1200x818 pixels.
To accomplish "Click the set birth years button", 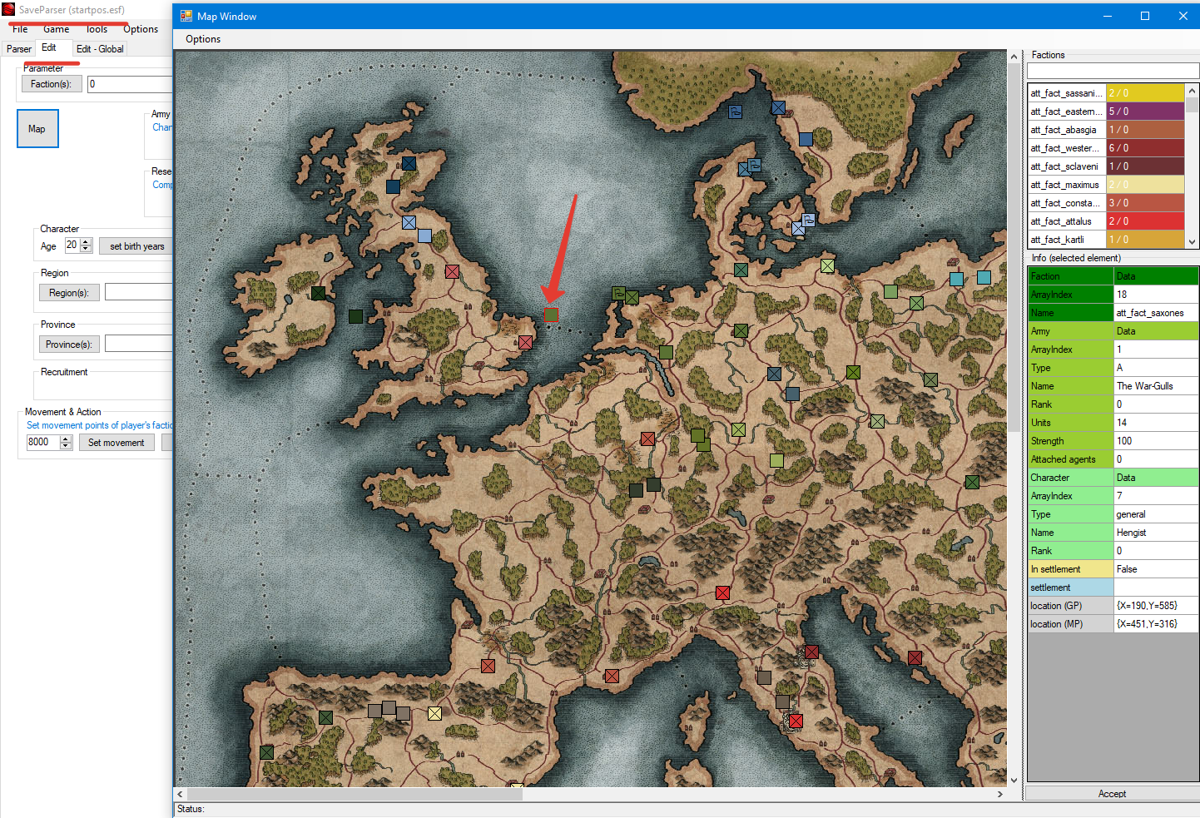I will click(x=137, y=246).
